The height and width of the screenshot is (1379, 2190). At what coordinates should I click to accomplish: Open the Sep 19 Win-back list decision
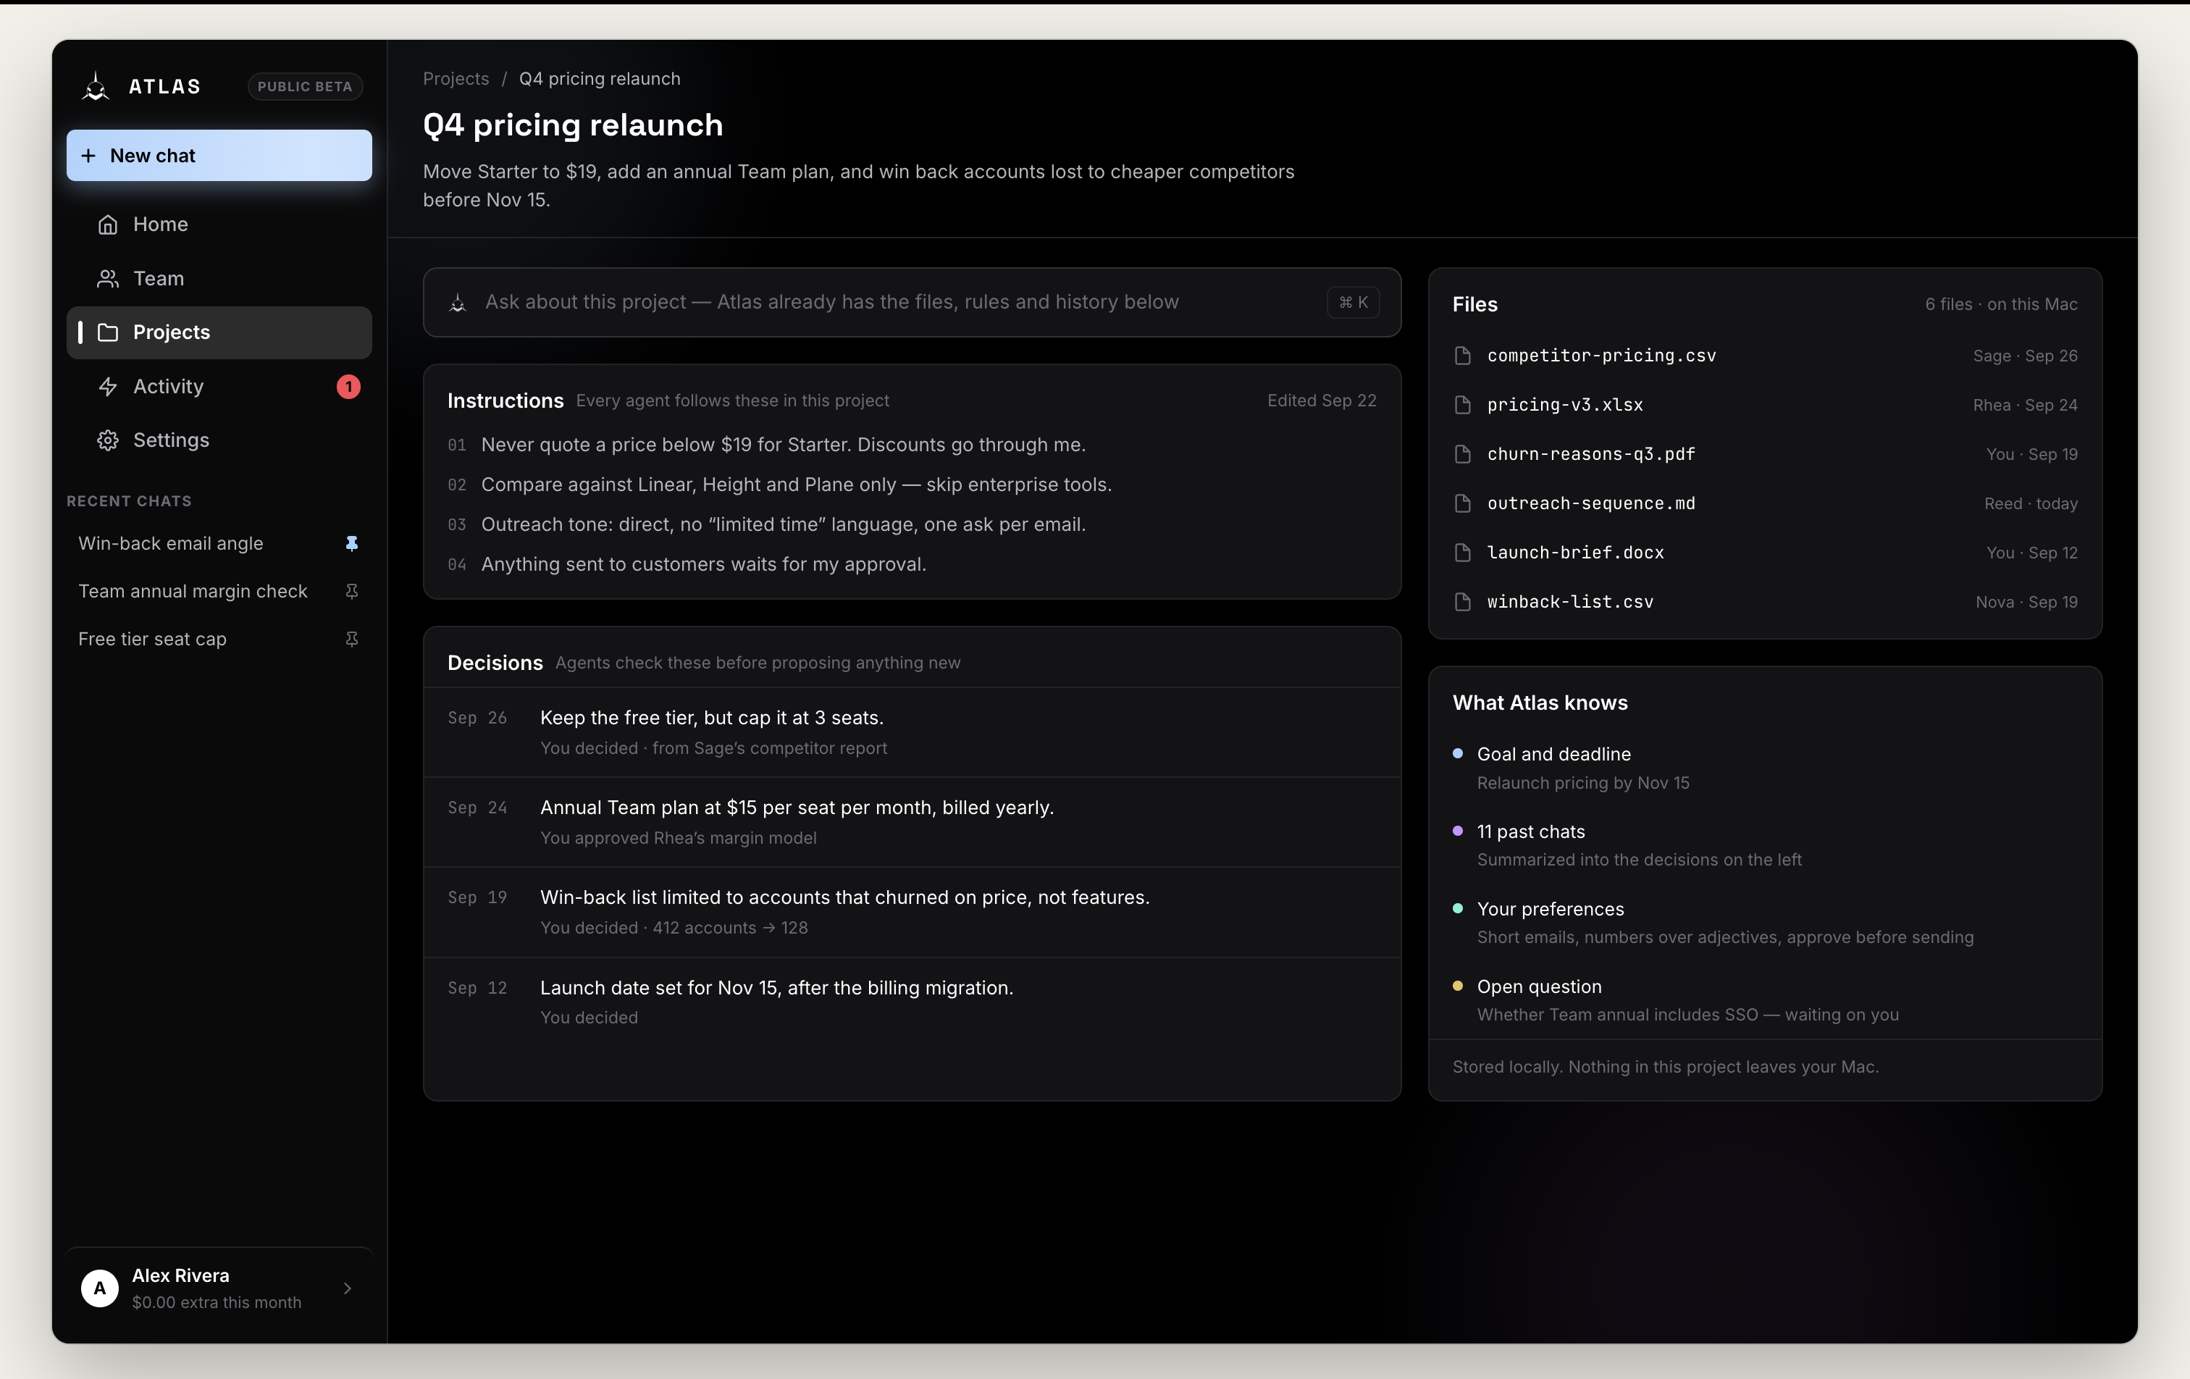coord(911,913)
